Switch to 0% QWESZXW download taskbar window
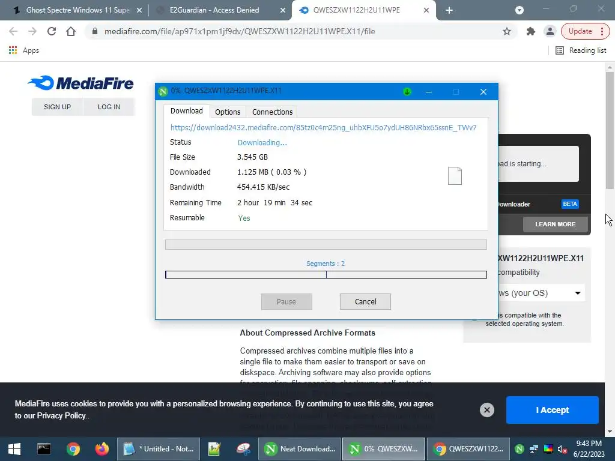Image resolution: width=615 pixels, height=461 pixels. 384,449
